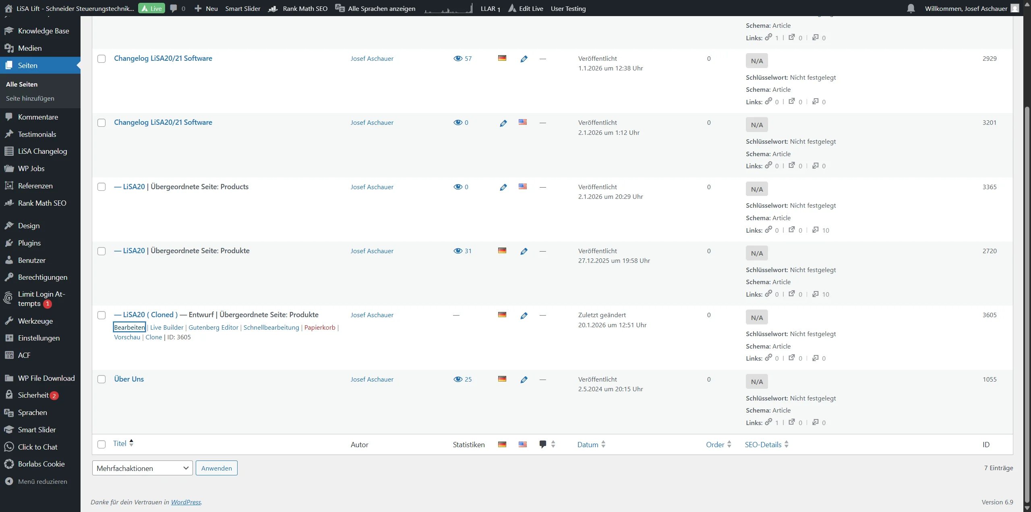Viewport: 1031px width, 512px height.
Task: Open Smart Slider from the admin bar
Action: 242,8
